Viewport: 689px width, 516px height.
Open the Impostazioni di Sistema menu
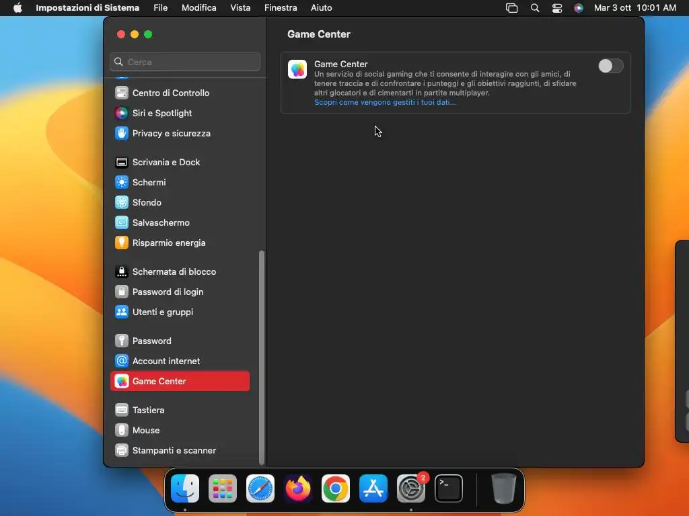[87, 8]
